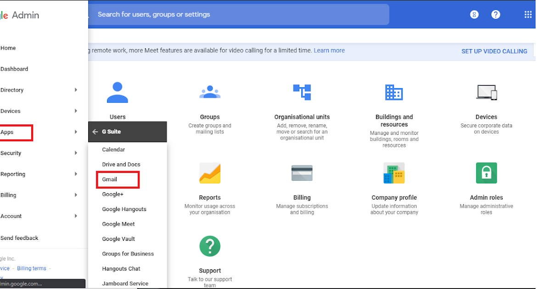Select Account in the sidebar menu
Viewport: 551px width, 289px height.
tap(11, 216)
